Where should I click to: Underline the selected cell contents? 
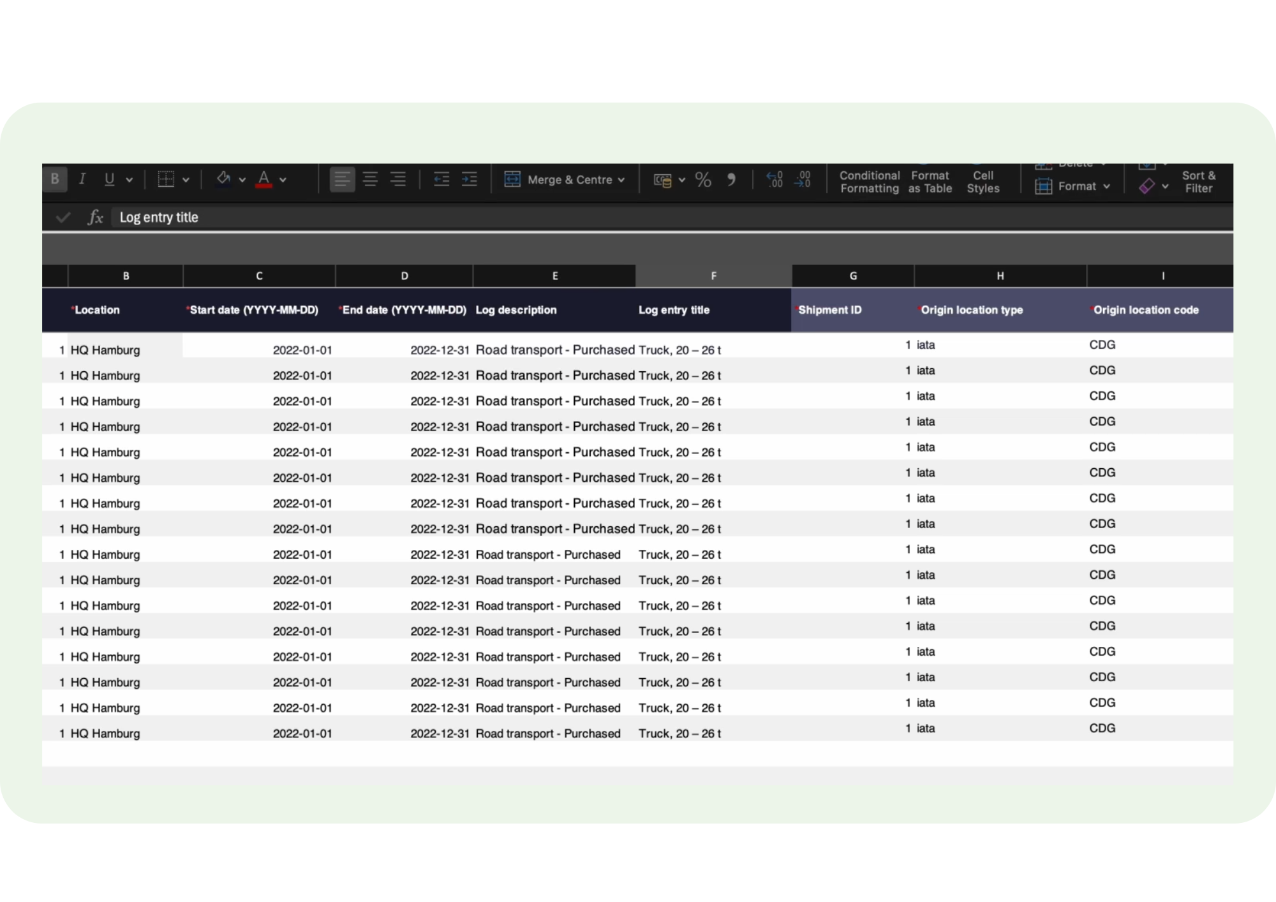108,179
